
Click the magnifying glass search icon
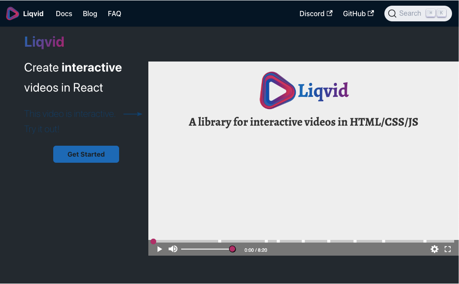click(392, 14)
